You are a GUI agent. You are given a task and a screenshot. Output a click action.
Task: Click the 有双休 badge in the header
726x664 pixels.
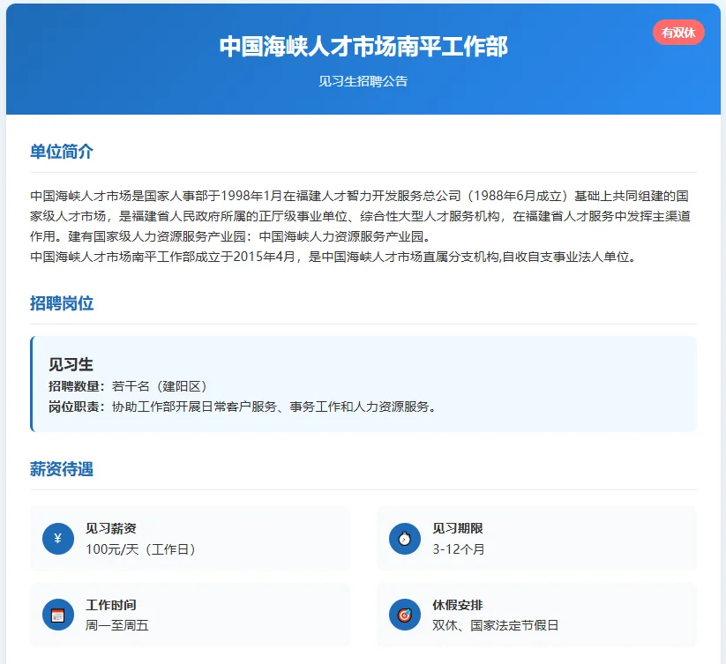tap(677, 32)
